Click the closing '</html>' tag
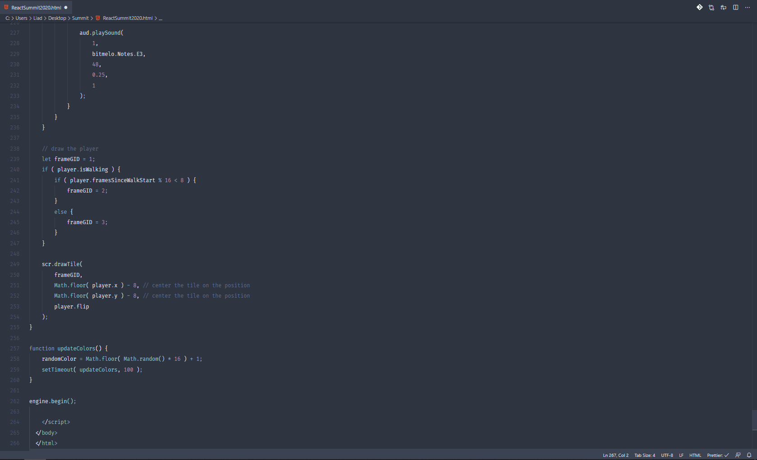757x460 pixels. pos(46,443)
